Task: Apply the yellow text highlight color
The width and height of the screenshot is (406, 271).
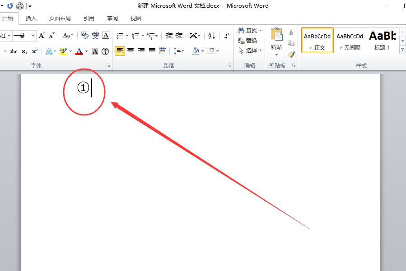Action: click(x=63, y=51)
